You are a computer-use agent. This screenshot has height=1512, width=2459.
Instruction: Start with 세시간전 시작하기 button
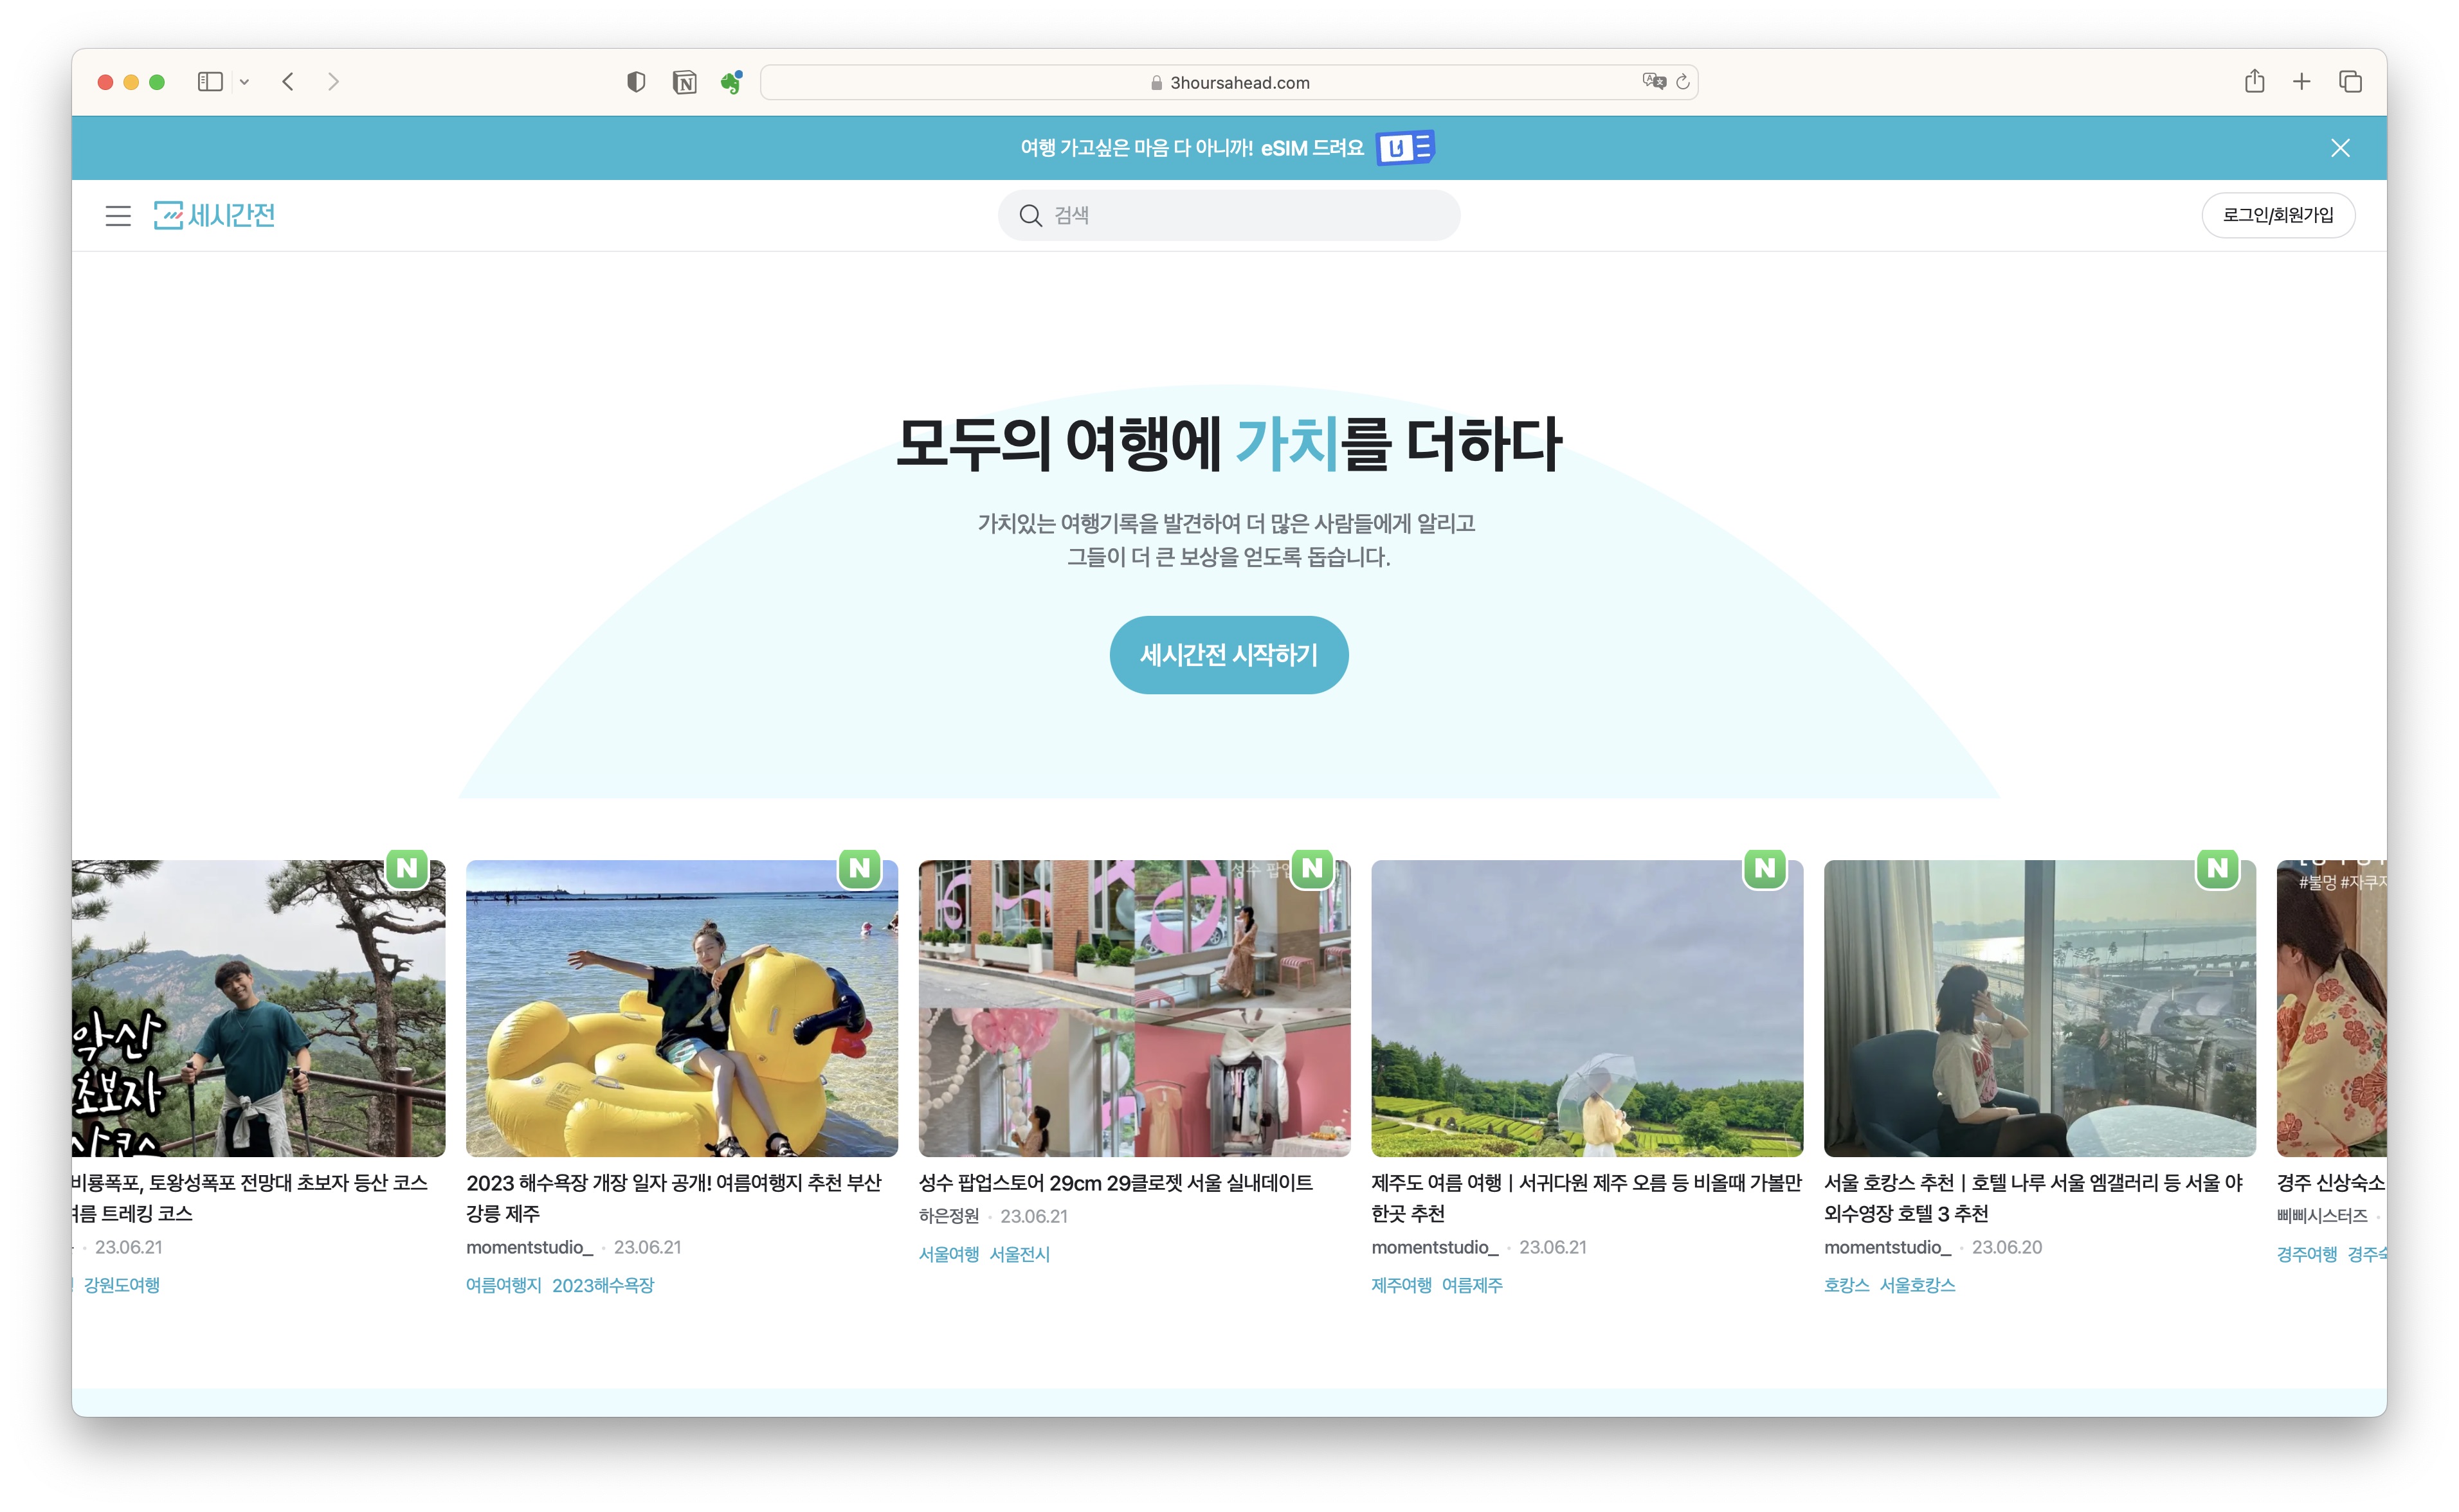click(x=1229, y=655)
